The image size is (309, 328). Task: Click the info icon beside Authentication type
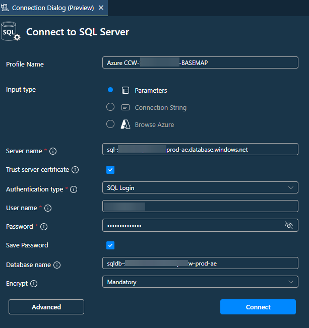pyautogui.click(x=74, y=190)
